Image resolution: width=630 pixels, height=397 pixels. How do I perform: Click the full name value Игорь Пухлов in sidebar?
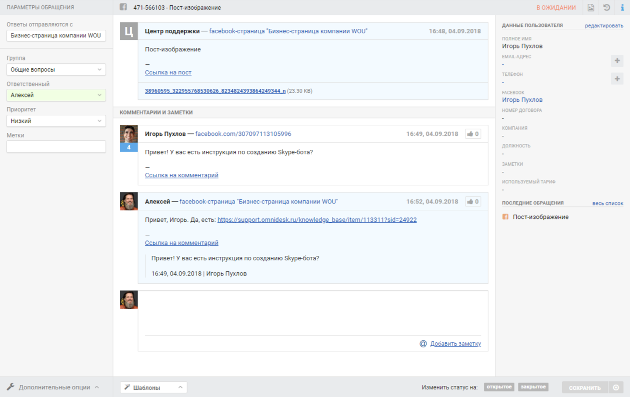(x=522, y=46)
